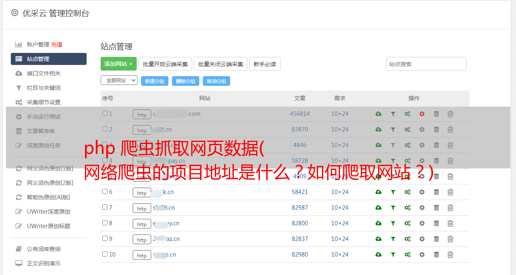Click the red play icon in row 1
The height and width of the screenshot is (275, 516).
(x=422, y=114)
